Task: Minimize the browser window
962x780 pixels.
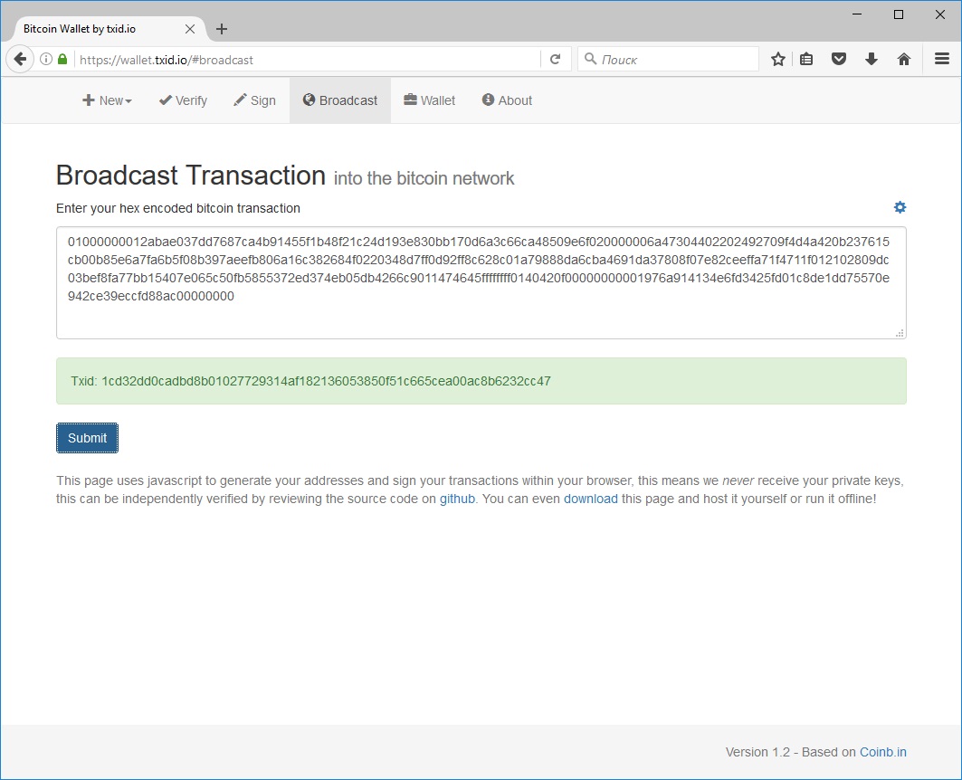Action: tap(857, 14)
